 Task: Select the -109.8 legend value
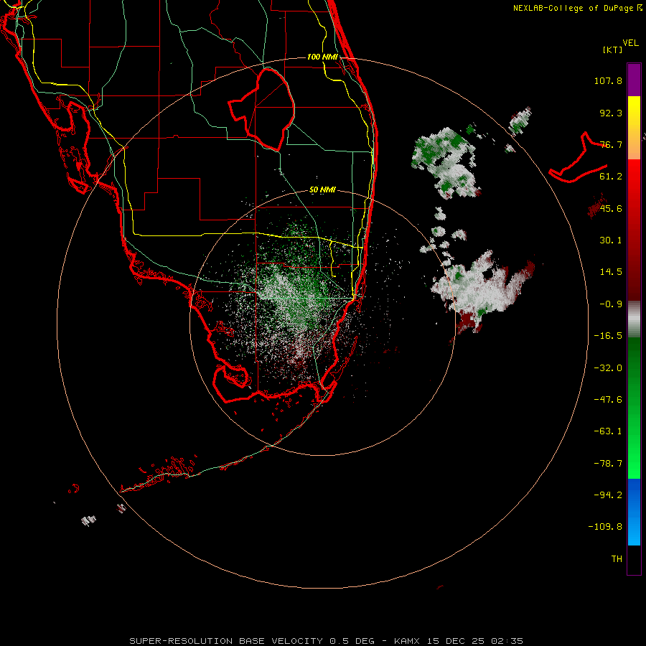point(605,527)
